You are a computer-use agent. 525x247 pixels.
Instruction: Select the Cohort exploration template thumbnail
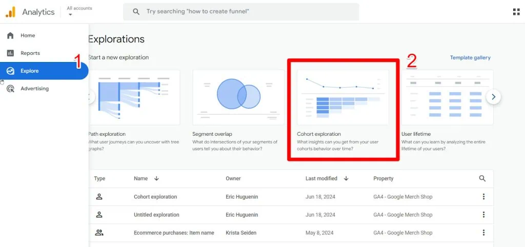pyautogui.click(x=342, y=97)
